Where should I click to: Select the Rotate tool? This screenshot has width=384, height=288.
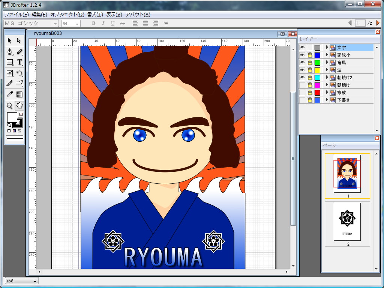coord(19,73)
